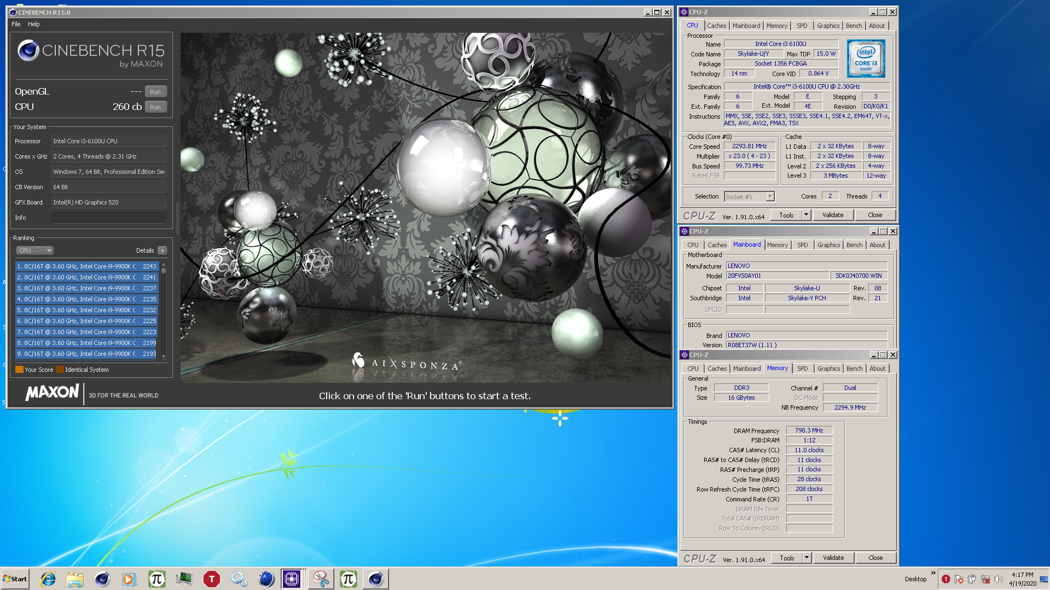The width and height of the screenshot is (1050, 590).
Task: Click the ranking list scrollbar up arrow
Action: coord(164,265)
